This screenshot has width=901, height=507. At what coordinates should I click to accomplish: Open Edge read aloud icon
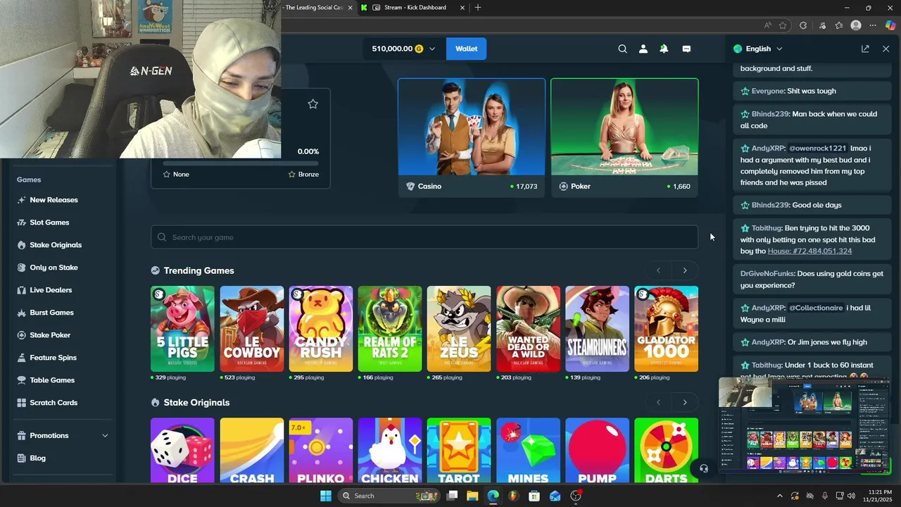(767, 25)
